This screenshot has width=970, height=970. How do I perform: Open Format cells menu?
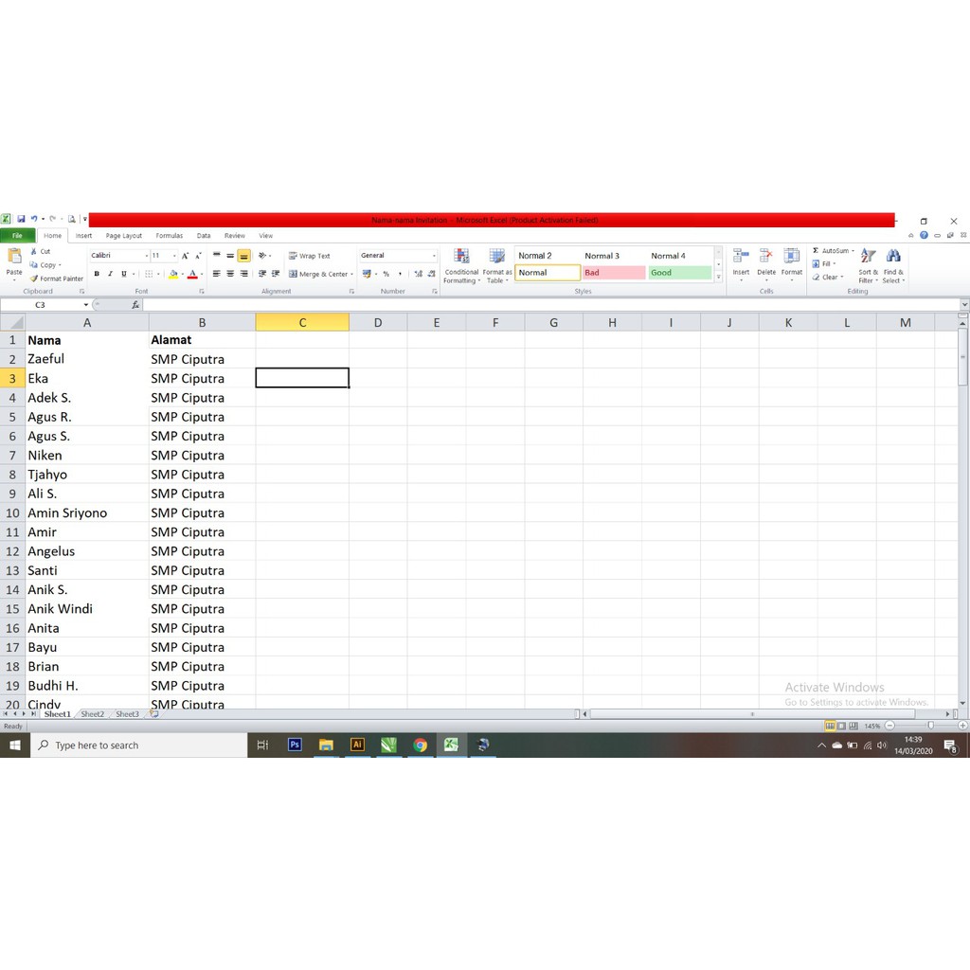tap(792, 264)
